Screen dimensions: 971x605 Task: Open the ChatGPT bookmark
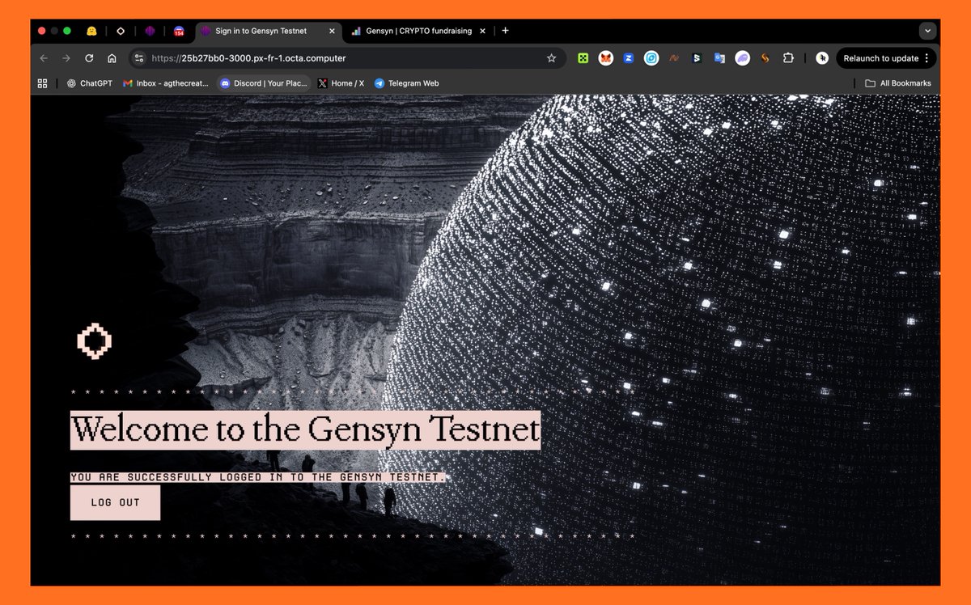pos(90,83)
